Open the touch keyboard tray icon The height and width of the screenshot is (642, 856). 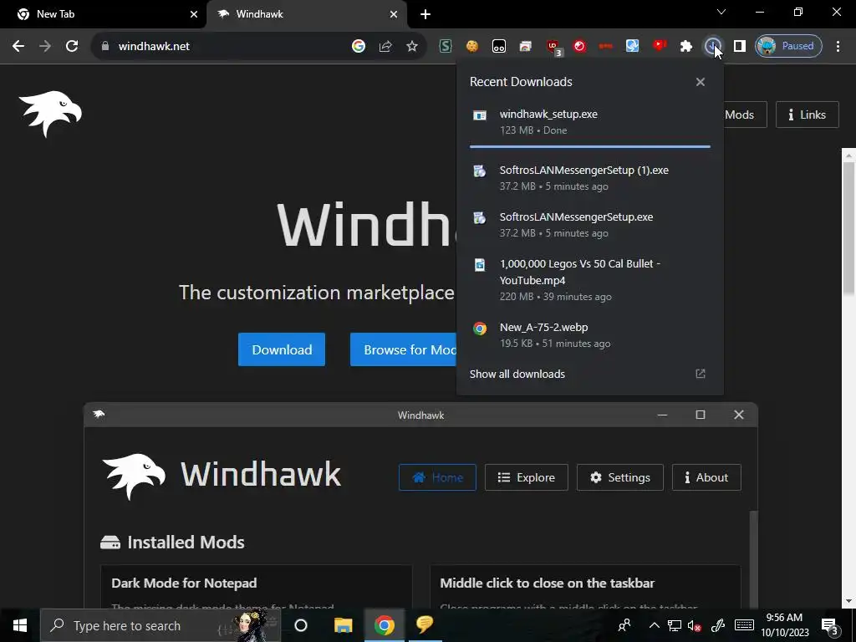pos(744,625)
